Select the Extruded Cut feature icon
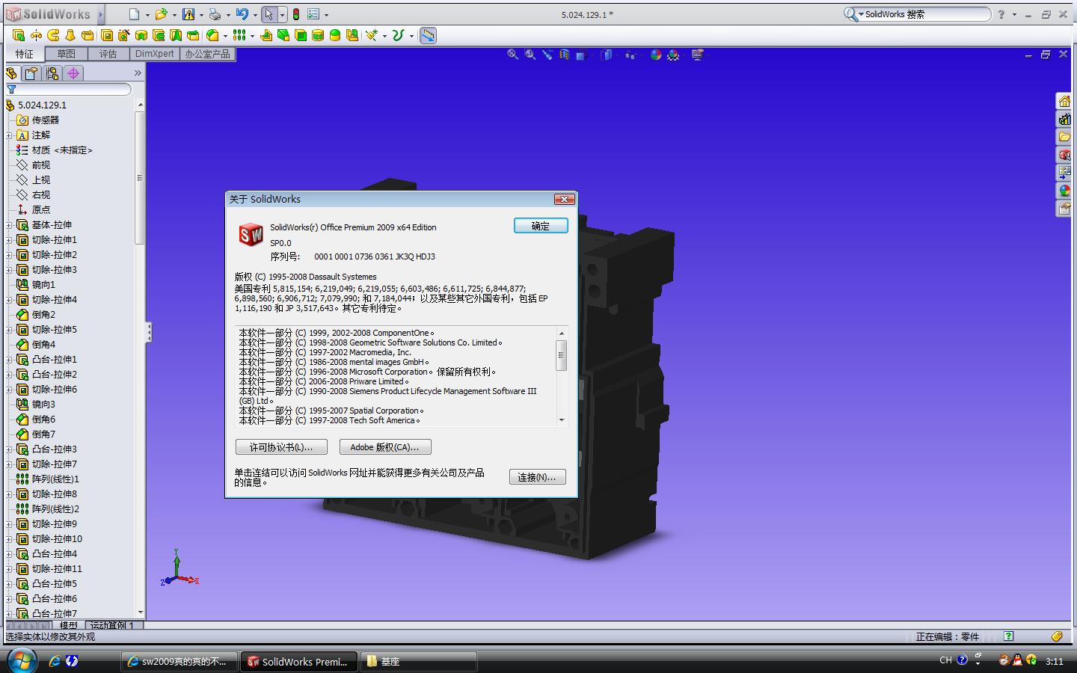Image resolution: width=1077 pixels, height=673 pixels. 107,35
